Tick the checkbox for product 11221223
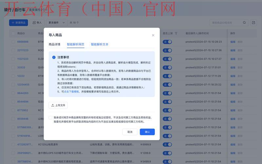The width and height of the screenshot is (262, 164). coord(13,59)
